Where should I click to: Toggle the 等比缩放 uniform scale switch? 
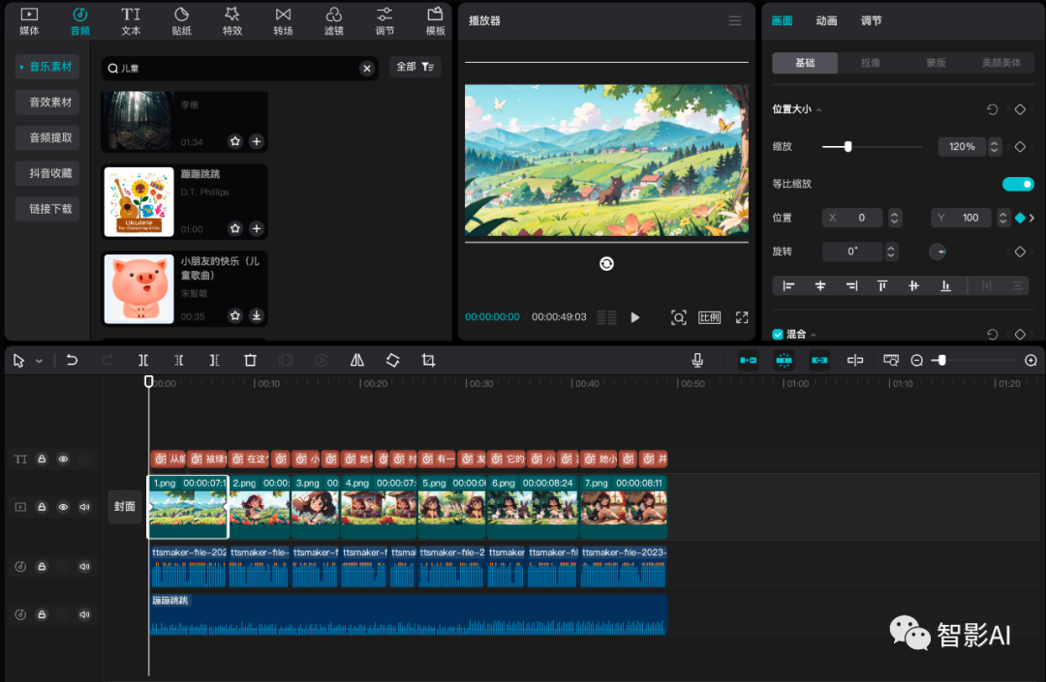click(1018, 183)
